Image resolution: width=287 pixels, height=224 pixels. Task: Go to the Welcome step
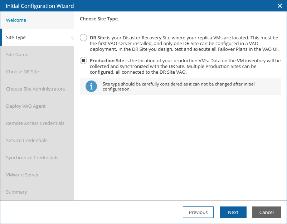point(16,20)
